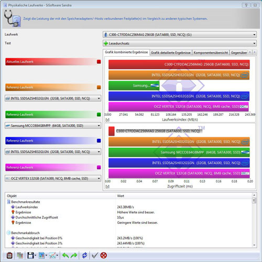Image resolution: width=262 pixels, height=262 pixels.
Task: Open the Gegenüber tab
Action: click(239, 52)
